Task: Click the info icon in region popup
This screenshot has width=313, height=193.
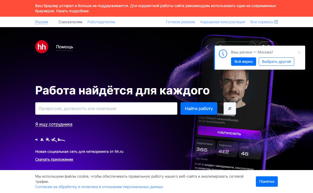Action: [x=223, y=54]
